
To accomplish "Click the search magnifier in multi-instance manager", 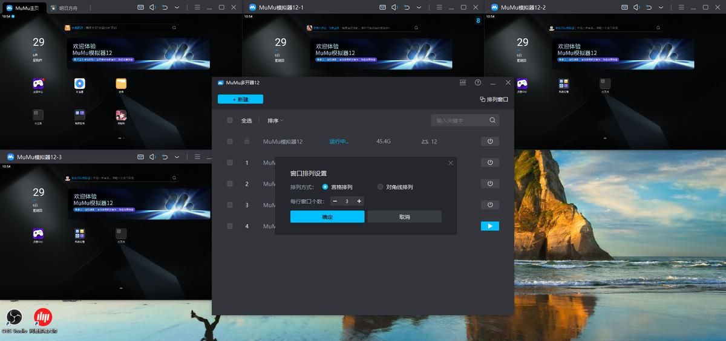I will [x=493, y=120].
